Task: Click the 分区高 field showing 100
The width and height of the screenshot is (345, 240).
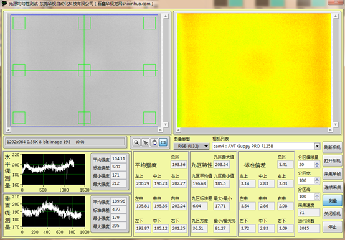Action: point(306,196)
